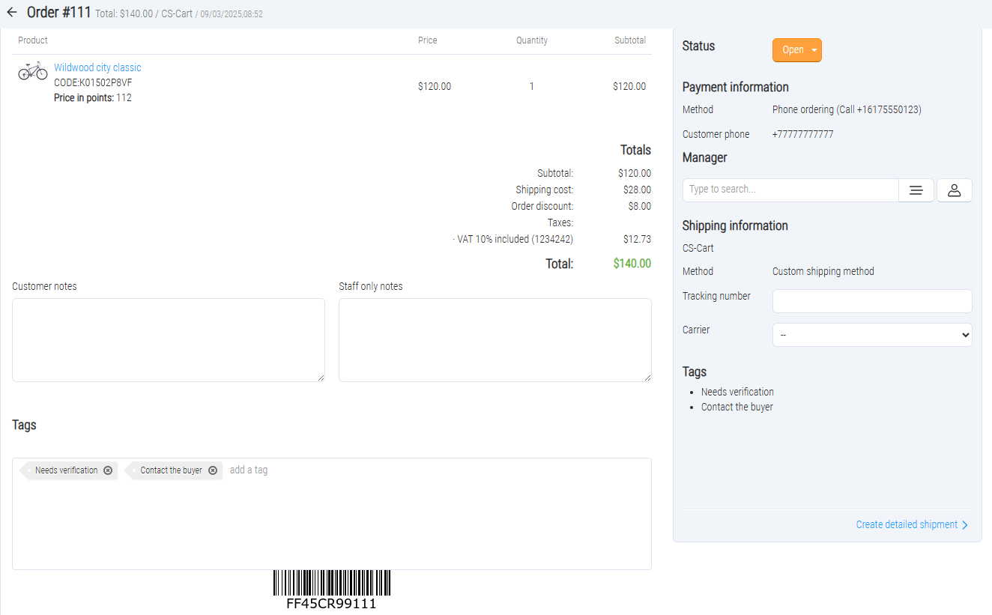
Task: Click the Tracking number input field
Action: (x=871, y=301)
